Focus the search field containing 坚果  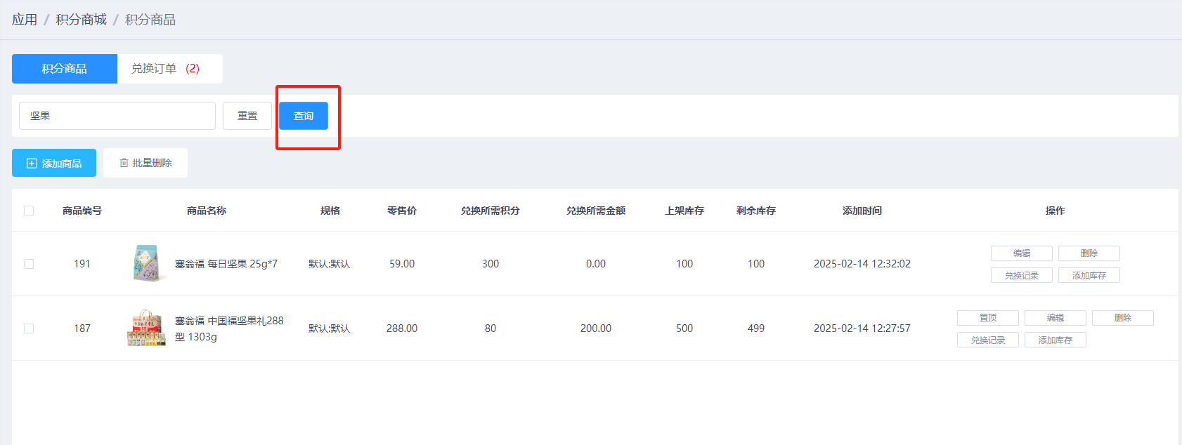click(x=117, y=116)
